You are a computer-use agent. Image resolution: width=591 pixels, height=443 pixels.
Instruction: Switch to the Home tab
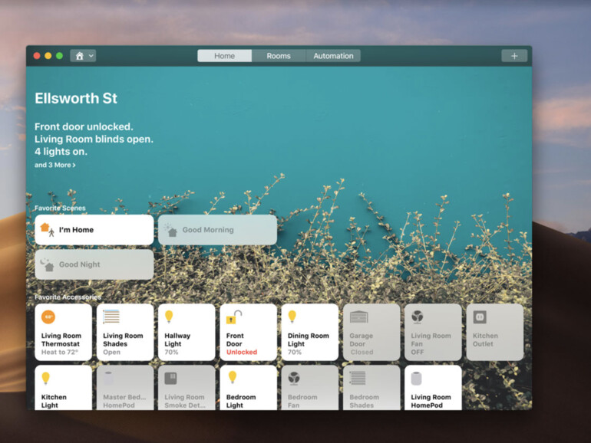[225, 56]
